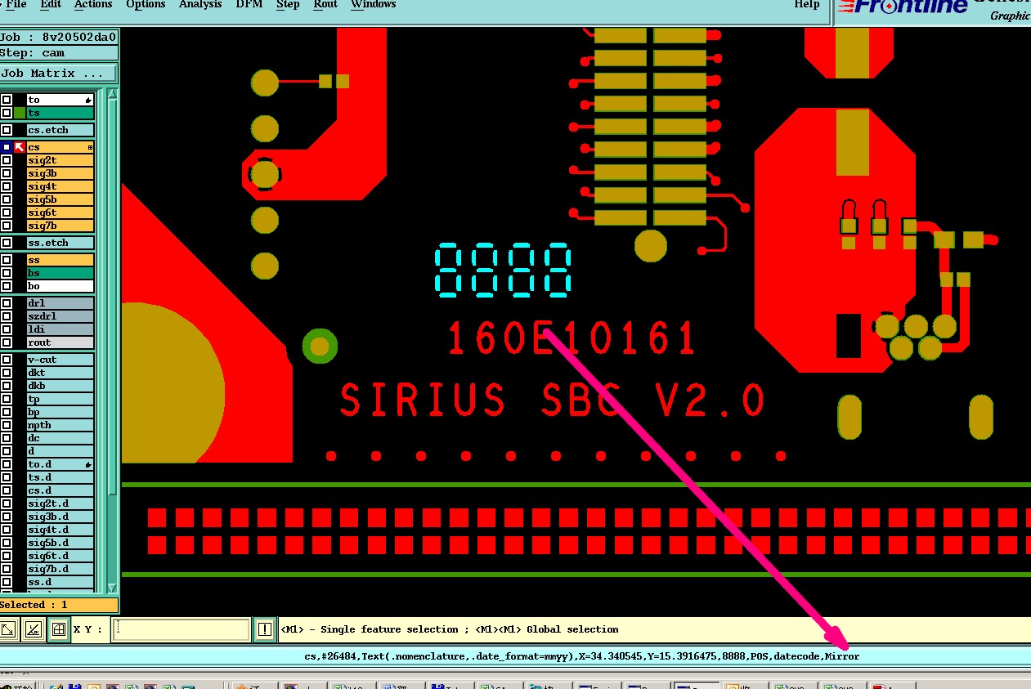This screenshot has width=1031, height=689.
Task: Select the dkt layer row
Action: (x=60, y=373)
